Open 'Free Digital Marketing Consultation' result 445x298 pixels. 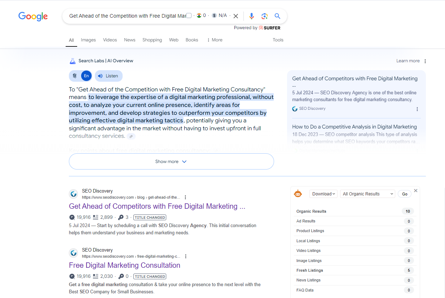(x=124, y=265)
